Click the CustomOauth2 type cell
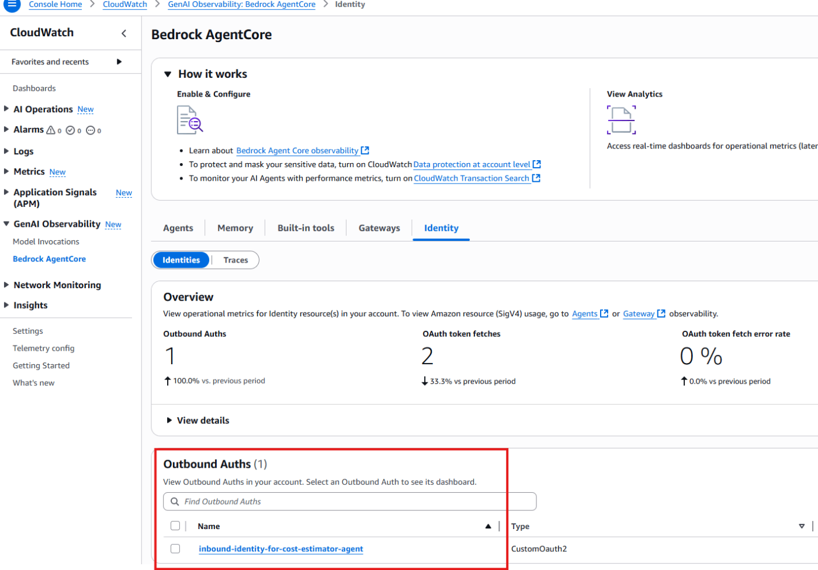818x570 pixels. pos(539,548)
